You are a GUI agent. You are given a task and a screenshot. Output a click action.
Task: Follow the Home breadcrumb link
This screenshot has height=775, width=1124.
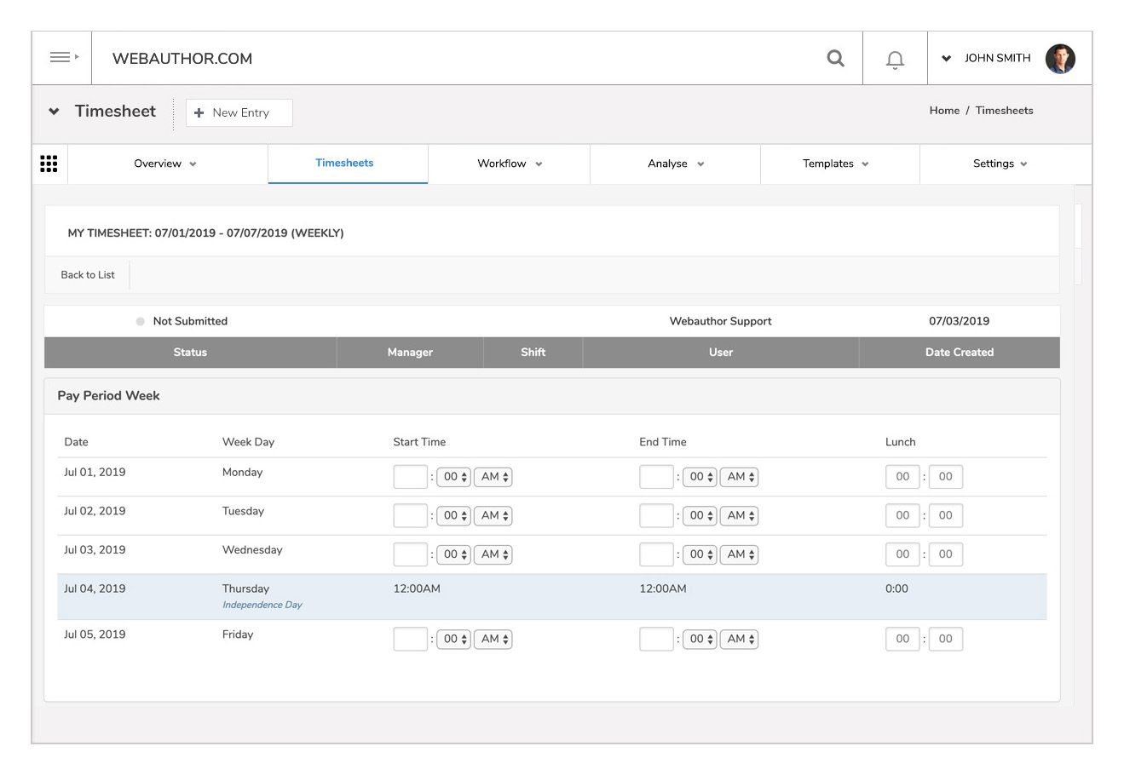pos(944,111)
